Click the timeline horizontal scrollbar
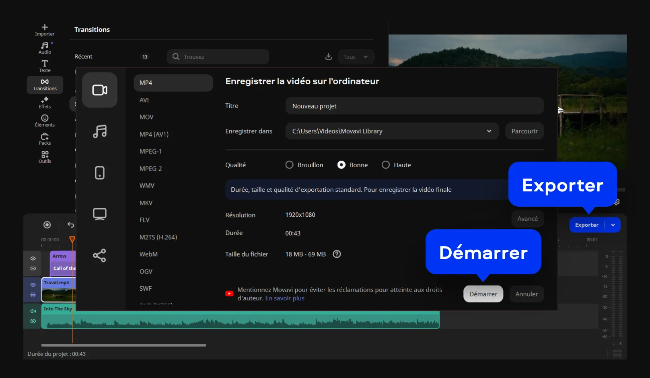The image size is (650, 378). point(123,345)
